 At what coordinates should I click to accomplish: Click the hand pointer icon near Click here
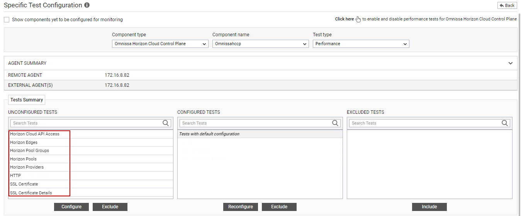pos(358,19)
